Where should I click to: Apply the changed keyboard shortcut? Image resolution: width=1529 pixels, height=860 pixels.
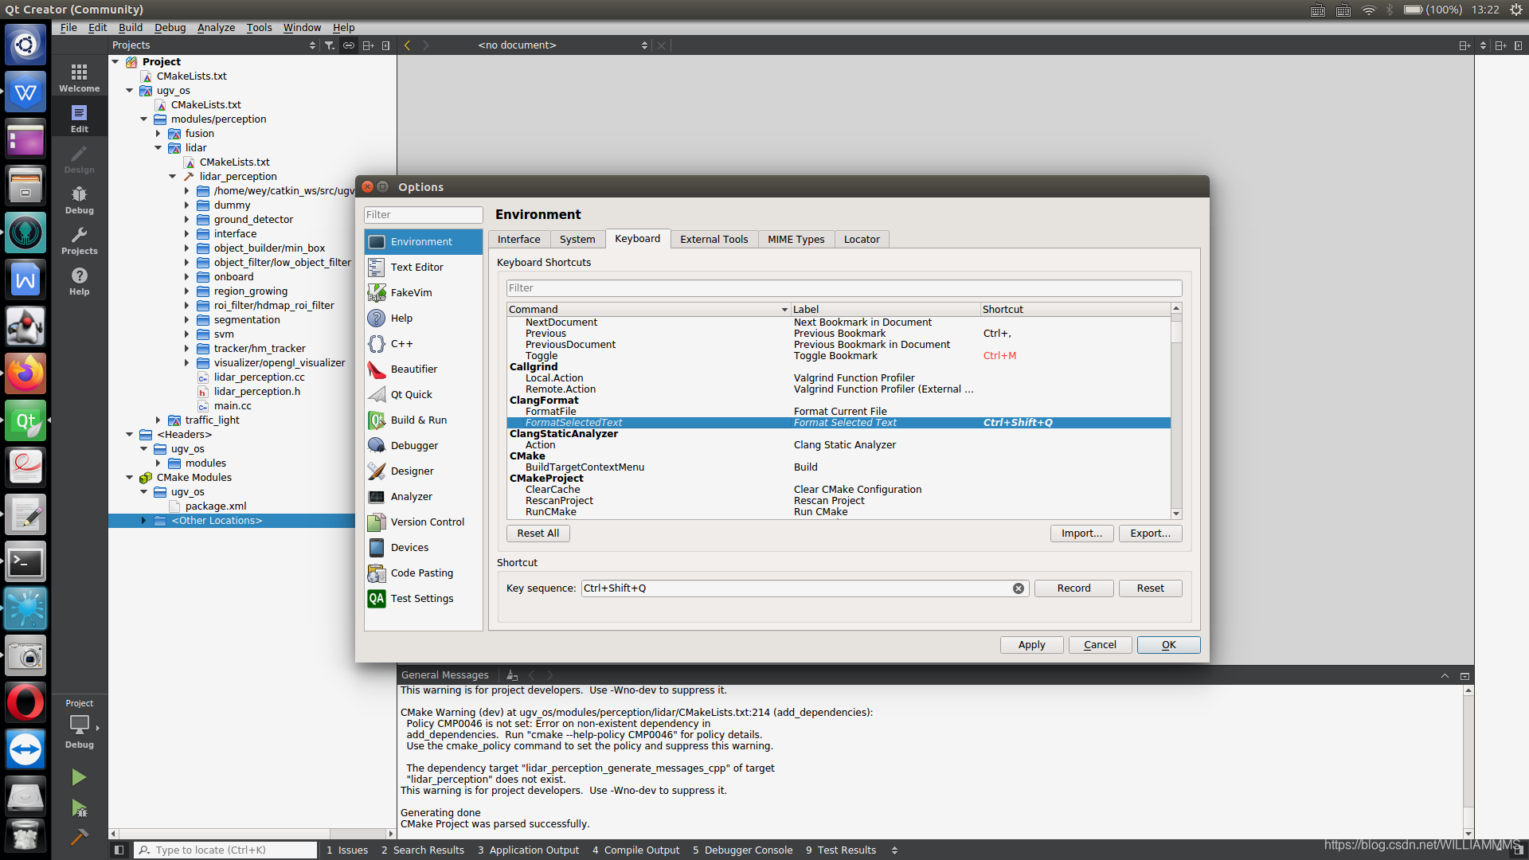click(x=1031, y=644)
